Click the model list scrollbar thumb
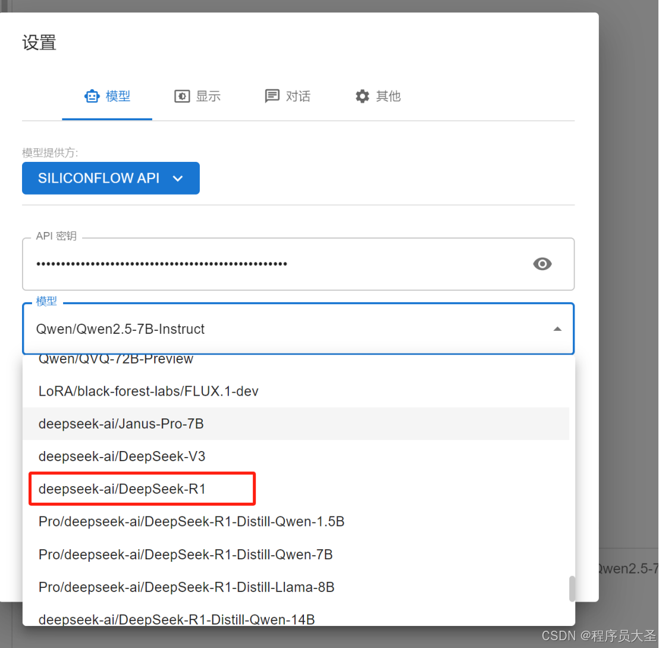The height and width of the screenshot is (648, 659). tap(572, 588)
